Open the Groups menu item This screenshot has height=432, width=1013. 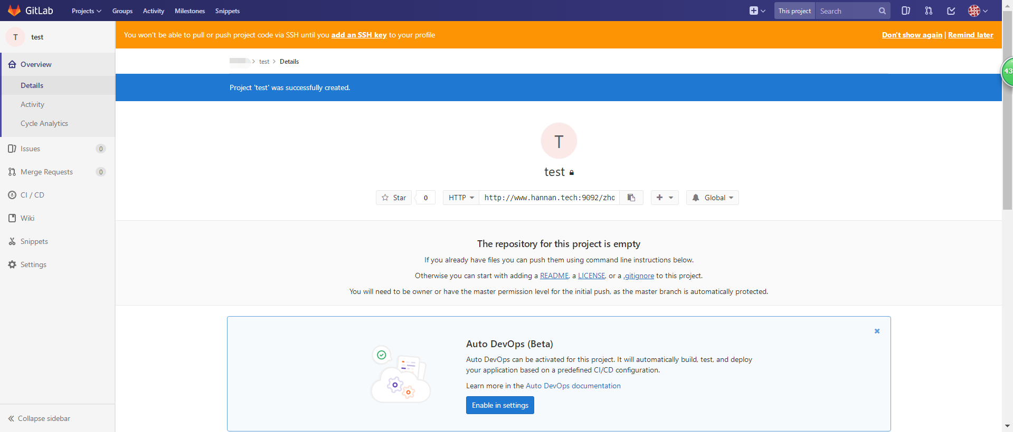point(122,11)
